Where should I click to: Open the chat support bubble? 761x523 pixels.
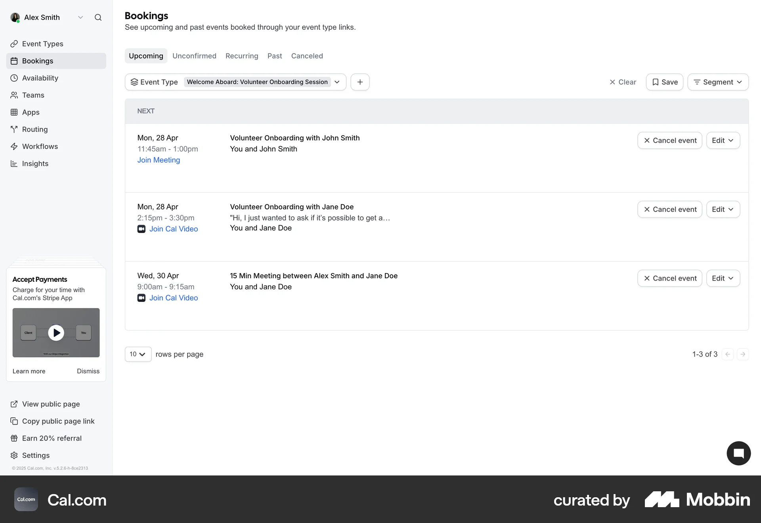(738, 453)
